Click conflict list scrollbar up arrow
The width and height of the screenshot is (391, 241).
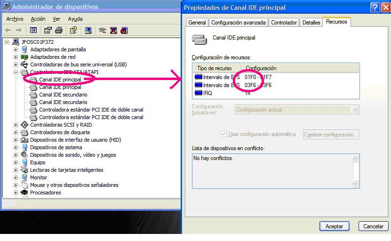pyautogui.click(x=355, y=158)
